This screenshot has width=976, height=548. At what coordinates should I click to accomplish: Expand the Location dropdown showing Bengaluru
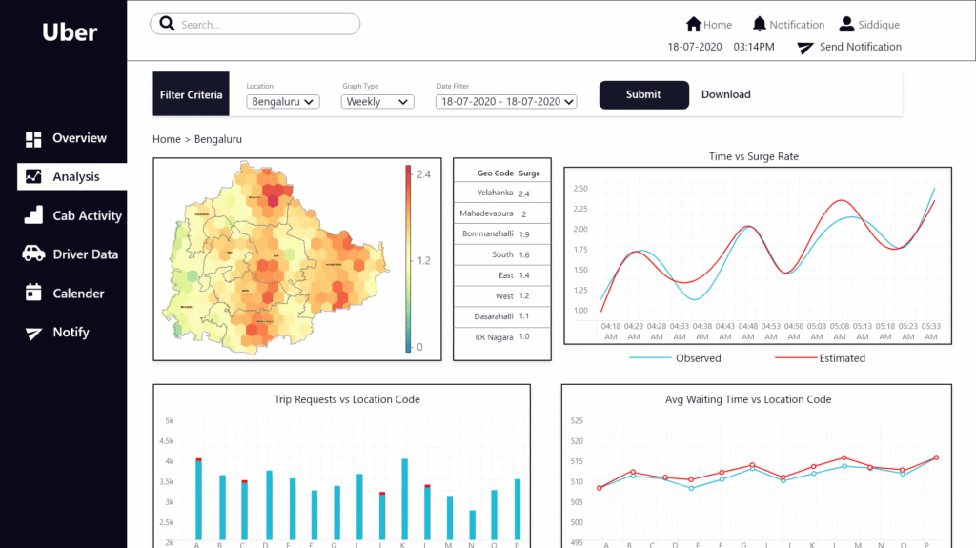click(282, 101)
